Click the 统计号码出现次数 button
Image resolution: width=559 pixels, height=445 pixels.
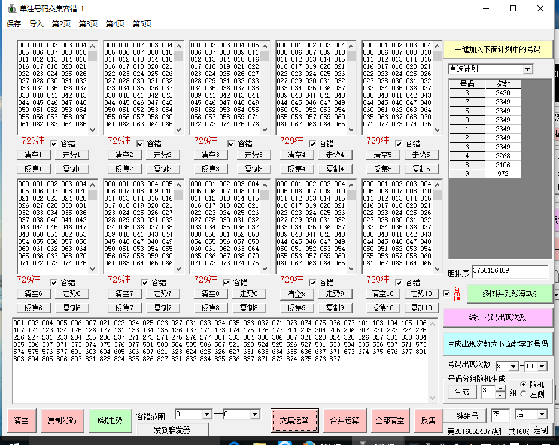pos(498,317)
